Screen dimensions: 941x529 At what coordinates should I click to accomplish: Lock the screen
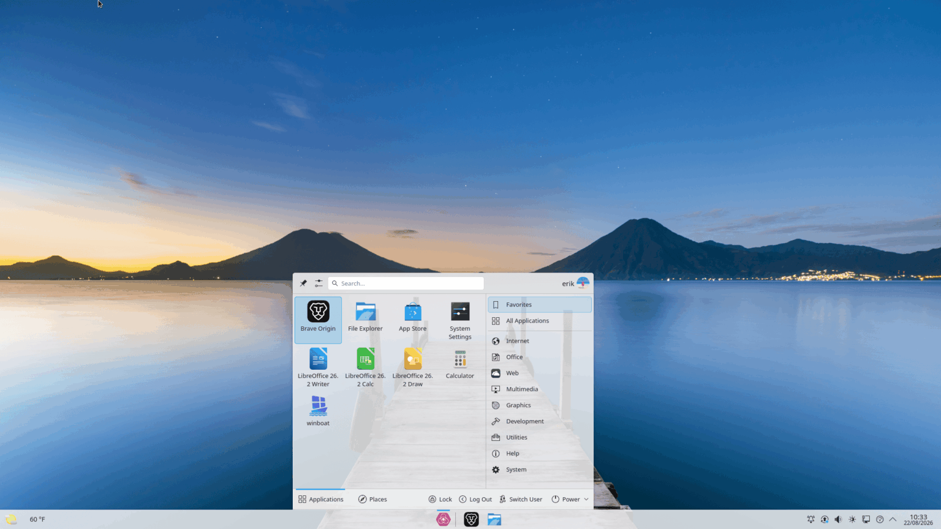click(x=440, y=499)
